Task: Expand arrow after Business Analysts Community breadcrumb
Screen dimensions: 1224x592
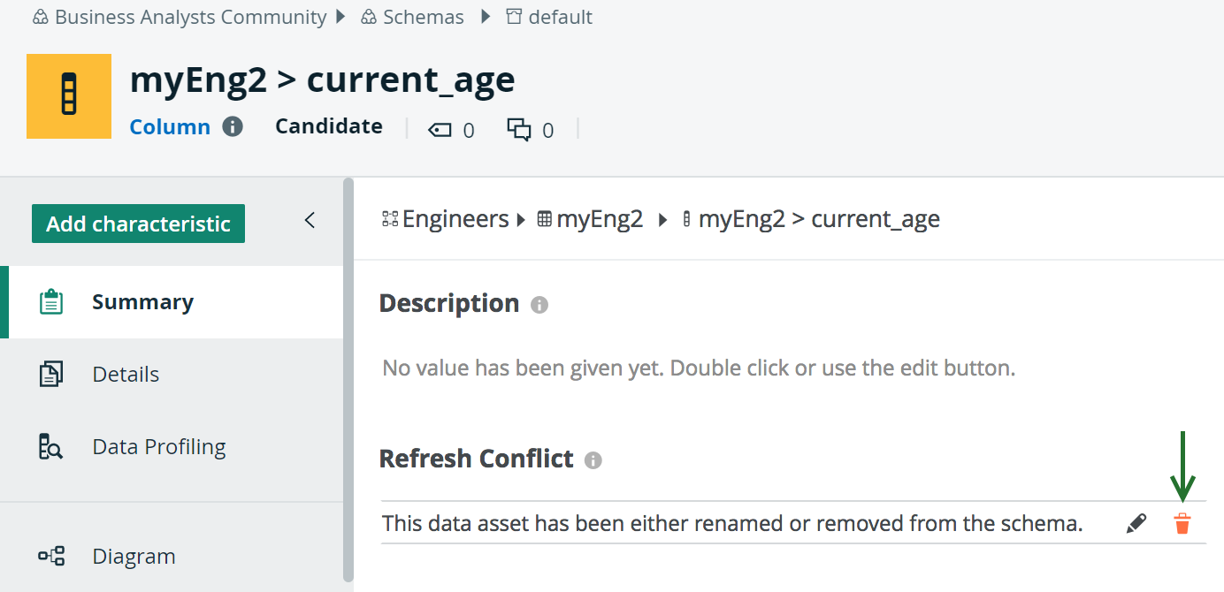Action: (x=342, y=17)
